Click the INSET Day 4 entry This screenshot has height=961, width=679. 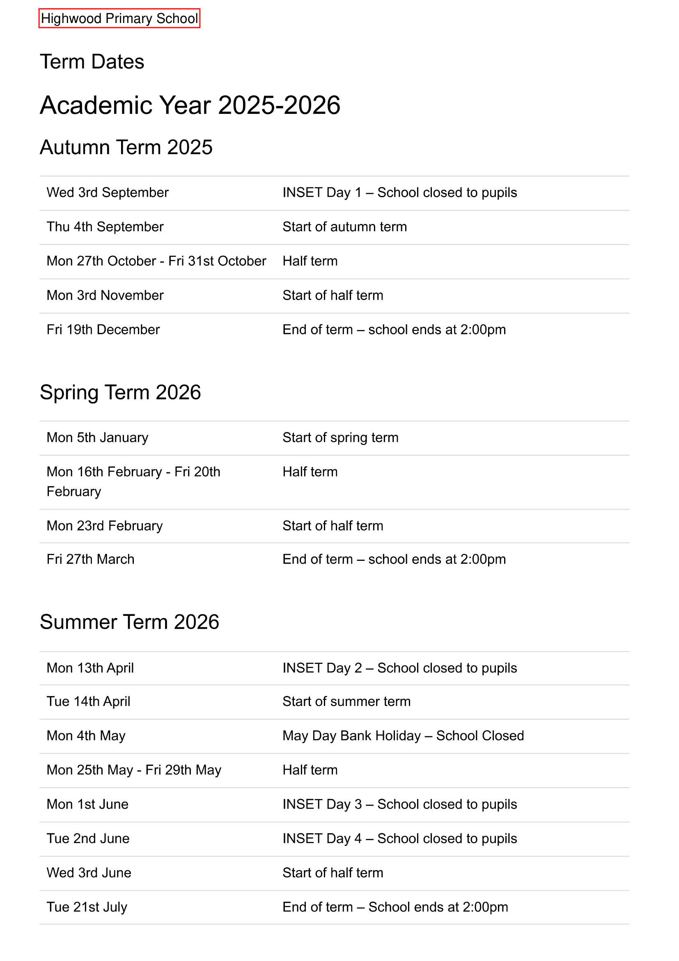click(399, 839)
